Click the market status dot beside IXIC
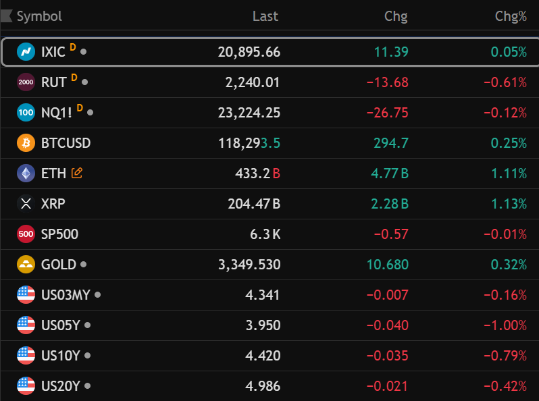This screenshot has width=539, height=401. tap(83, 52)
